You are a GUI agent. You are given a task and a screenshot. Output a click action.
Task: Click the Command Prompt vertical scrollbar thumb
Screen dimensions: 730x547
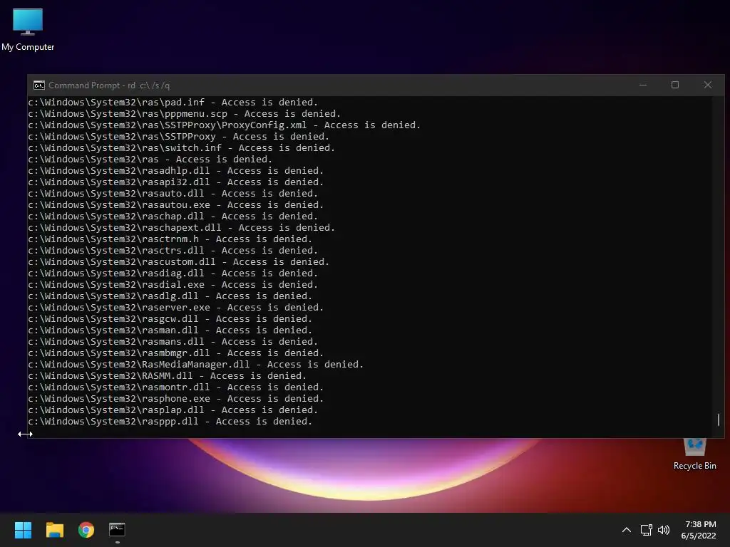point(719,420)
